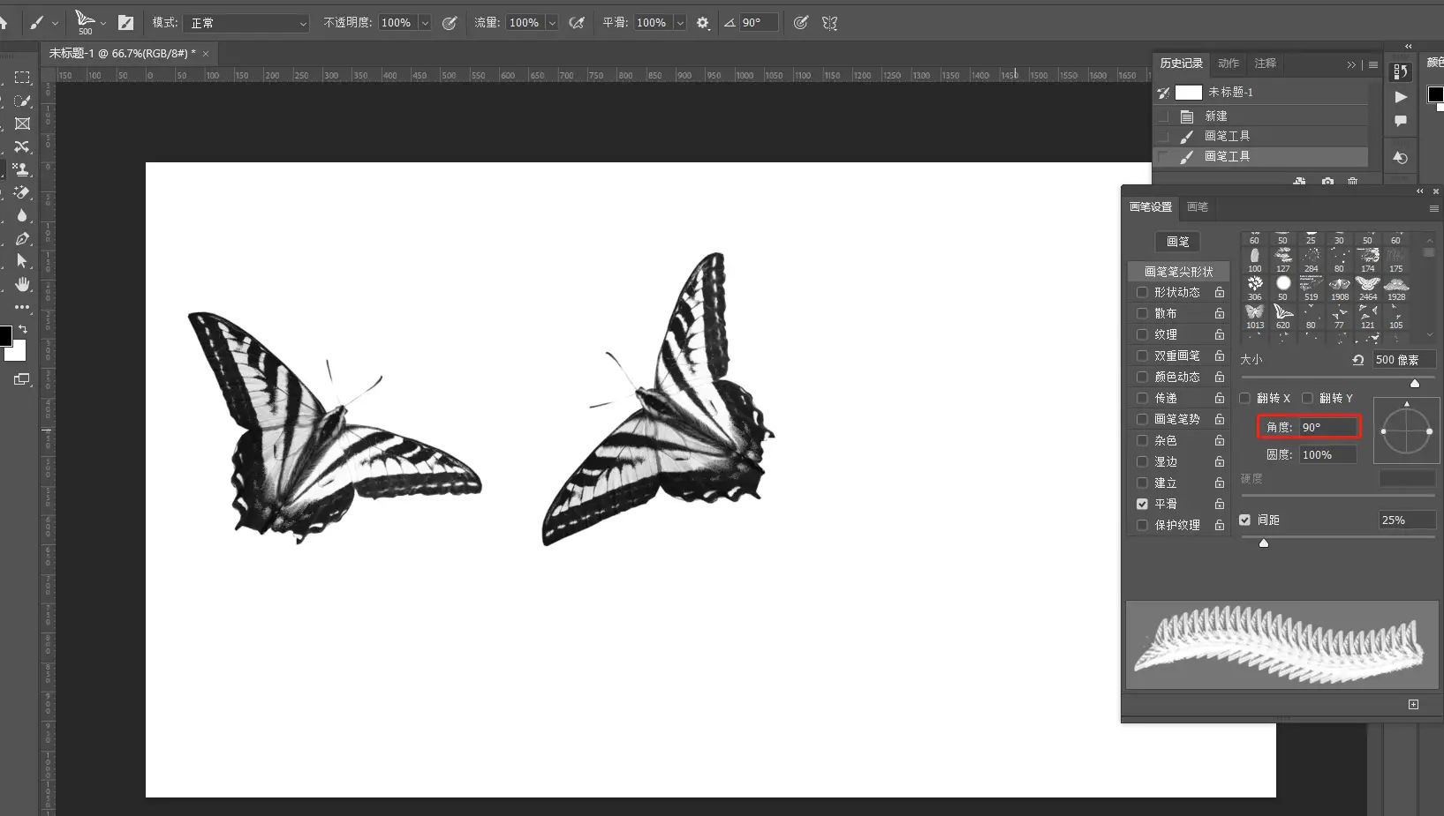
Task: Click the smoothing options gear icon
Action: [x=703, y=23]
